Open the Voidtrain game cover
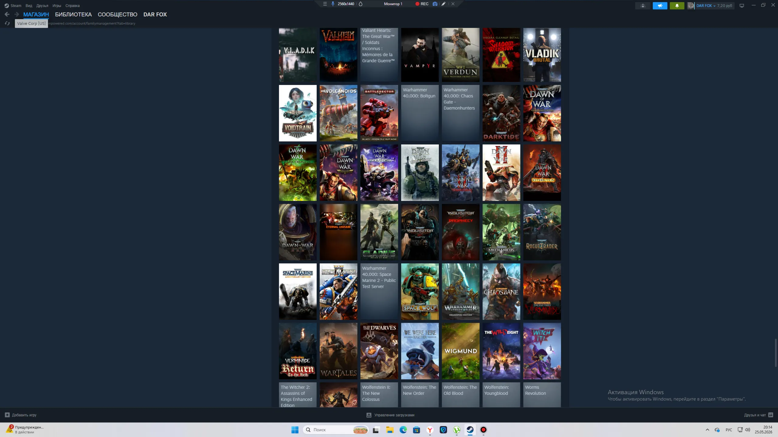Screen dimensions: 778x437 [298, 113]
